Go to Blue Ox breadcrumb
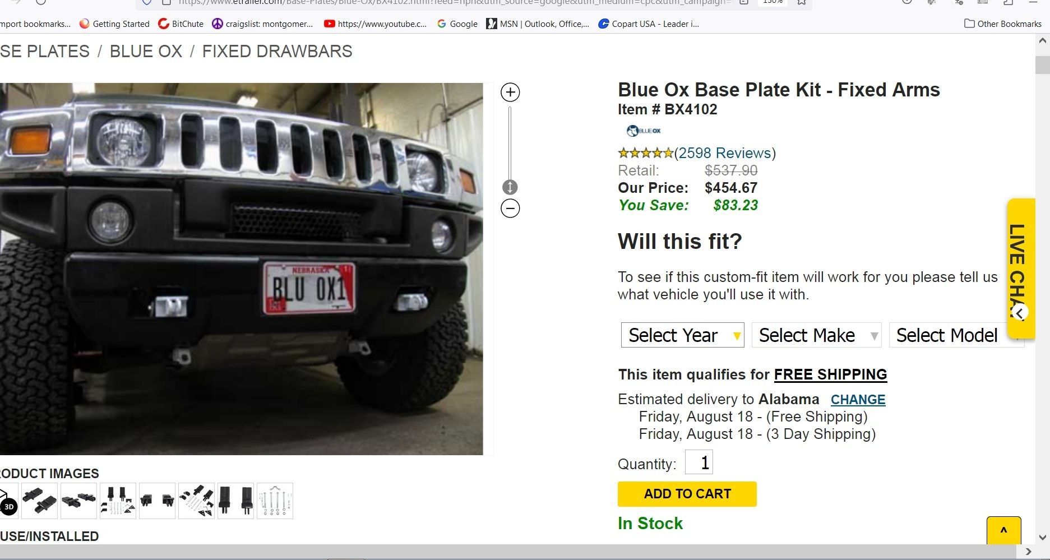Viewport: 1050px width, 560px height. [146, 51]
